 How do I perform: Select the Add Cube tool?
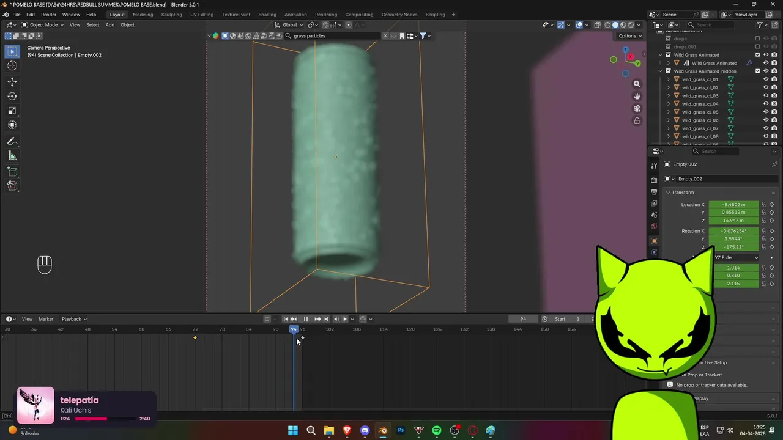12,172
